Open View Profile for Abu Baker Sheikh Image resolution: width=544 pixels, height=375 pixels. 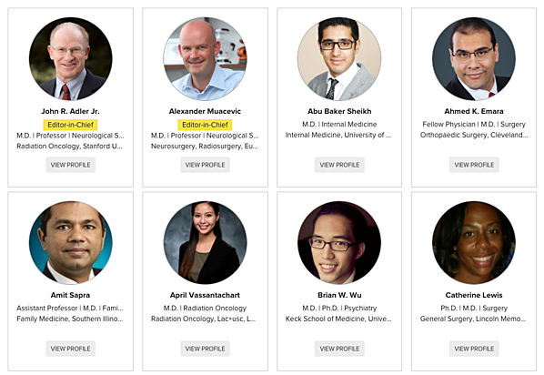[x=339, y=165]
